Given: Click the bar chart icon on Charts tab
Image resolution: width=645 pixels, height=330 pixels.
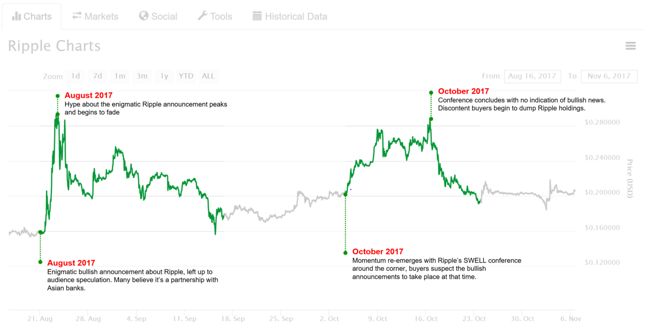Looking at the screenshot, I should click(x=16, y=16).
